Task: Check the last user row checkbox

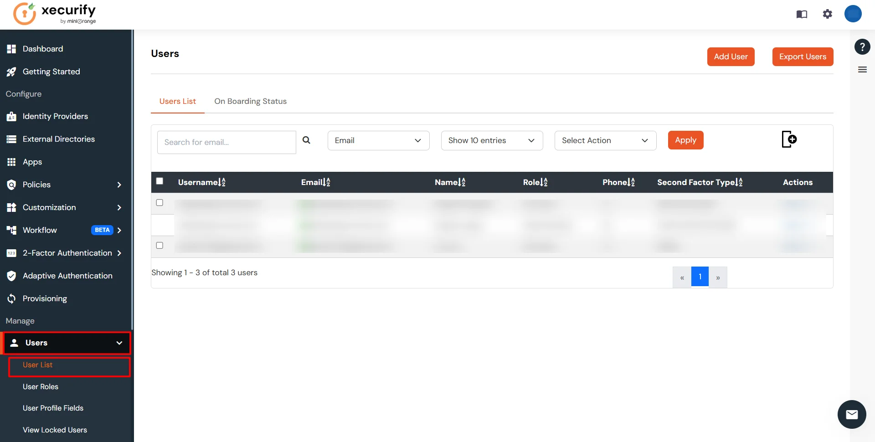Action: coord(160,245)
